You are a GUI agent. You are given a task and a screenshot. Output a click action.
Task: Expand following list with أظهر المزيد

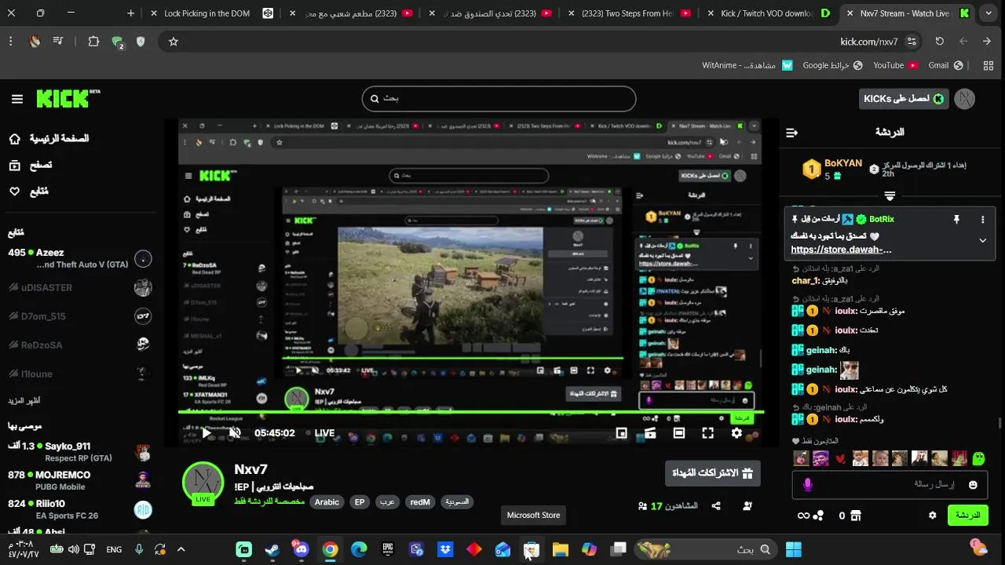pos(24,400)
